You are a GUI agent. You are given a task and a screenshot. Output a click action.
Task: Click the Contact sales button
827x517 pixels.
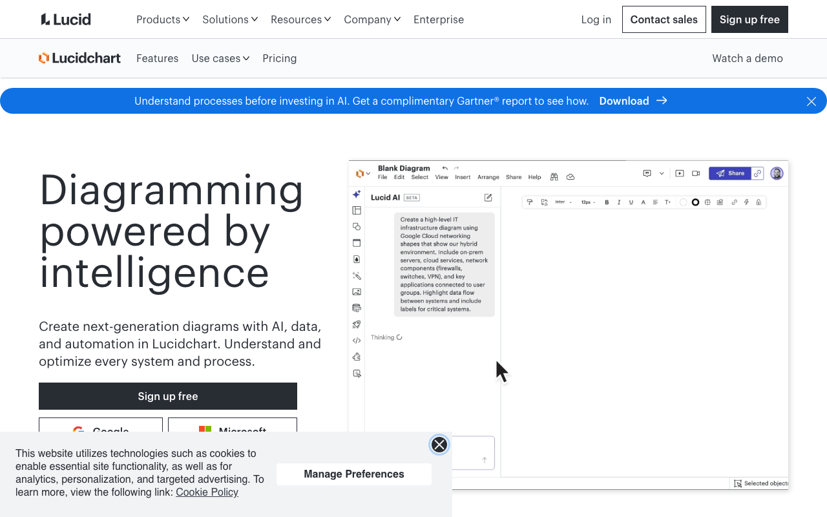click(x=664, y=19)
